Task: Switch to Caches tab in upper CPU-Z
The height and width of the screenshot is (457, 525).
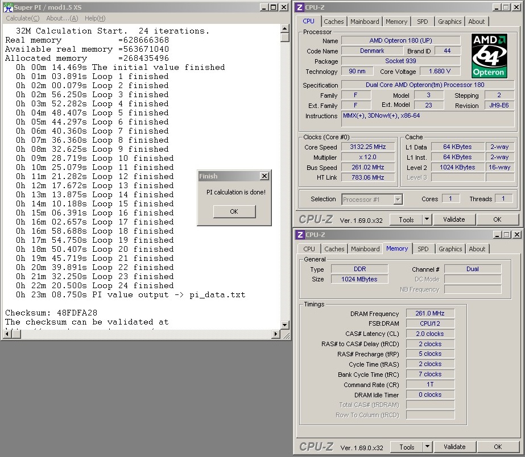Action: click(333, 22)
